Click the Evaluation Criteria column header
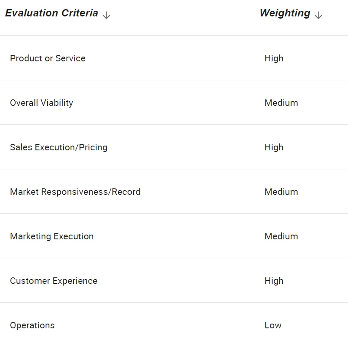Screen dimensions: 348x340 (x=51, y=13)
